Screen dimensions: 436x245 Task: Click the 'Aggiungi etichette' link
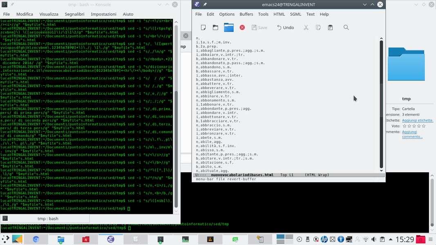(x=417, y=120)
